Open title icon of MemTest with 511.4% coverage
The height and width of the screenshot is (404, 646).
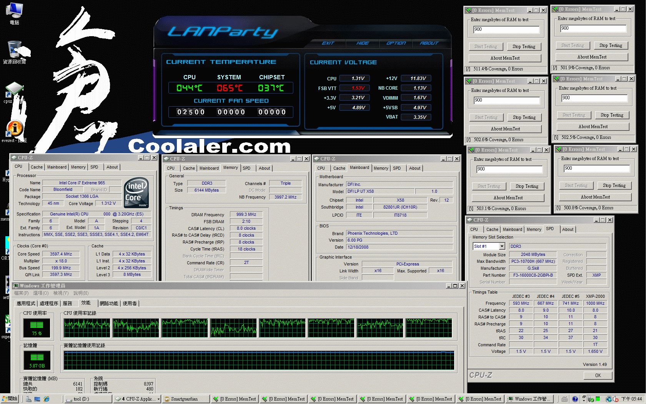[x=468, y=10]
